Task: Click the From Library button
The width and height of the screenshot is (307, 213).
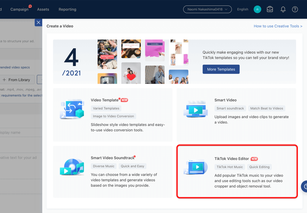Action: point(17,80)
